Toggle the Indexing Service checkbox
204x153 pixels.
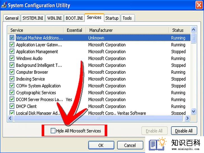pyautogui.click(x=12, y=79)
